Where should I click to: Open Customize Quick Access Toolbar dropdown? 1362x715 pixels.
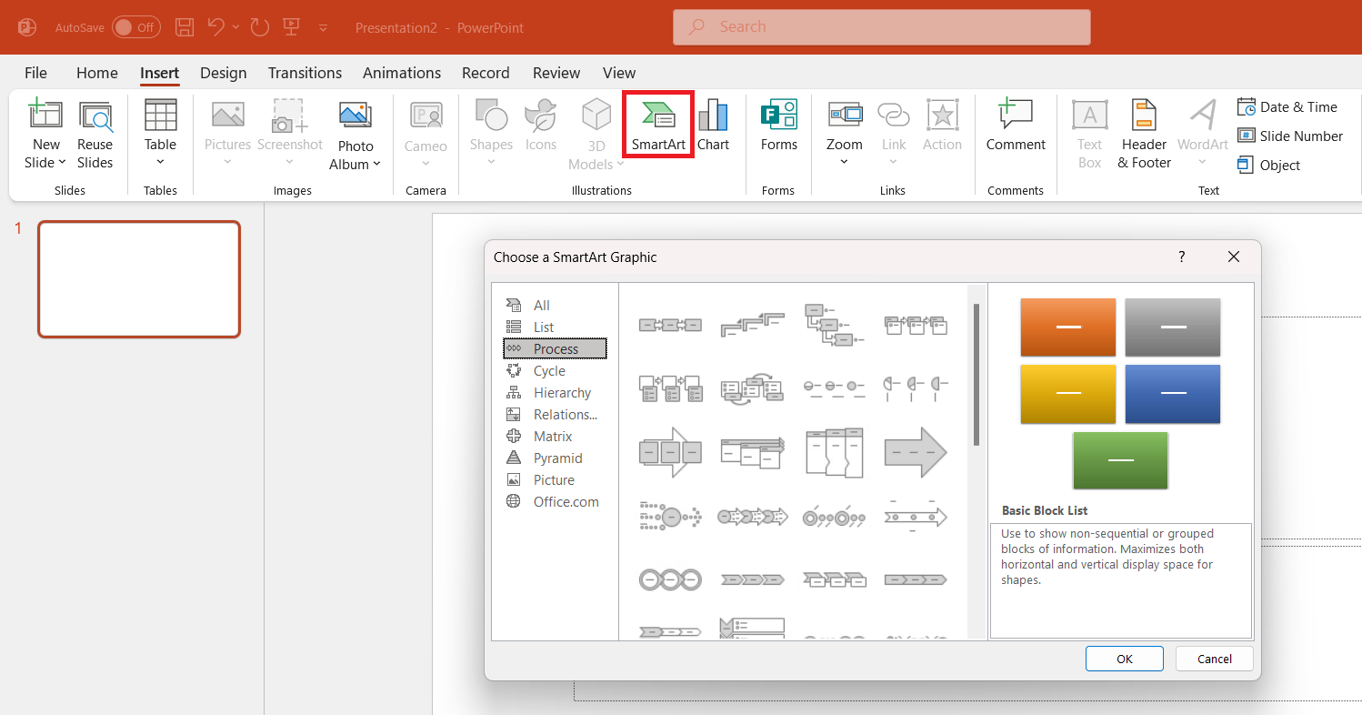pyautogui.click(x=323, y=27)
